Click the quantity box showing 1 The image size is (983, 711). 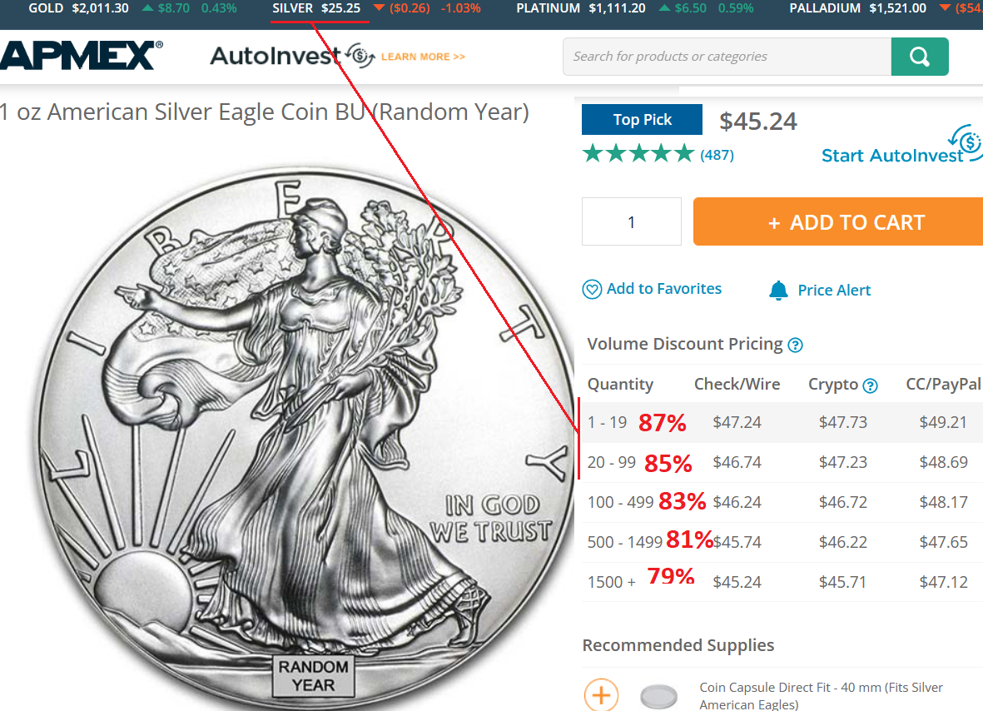pos(631,222)
